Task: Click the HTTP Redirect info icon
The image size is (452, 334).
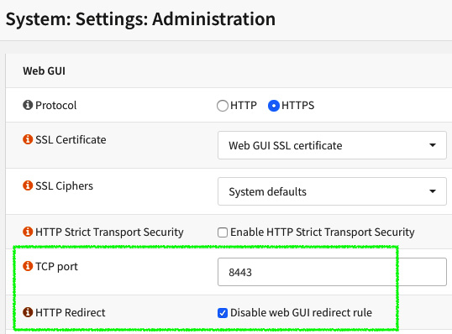Action: coord(28,312)
